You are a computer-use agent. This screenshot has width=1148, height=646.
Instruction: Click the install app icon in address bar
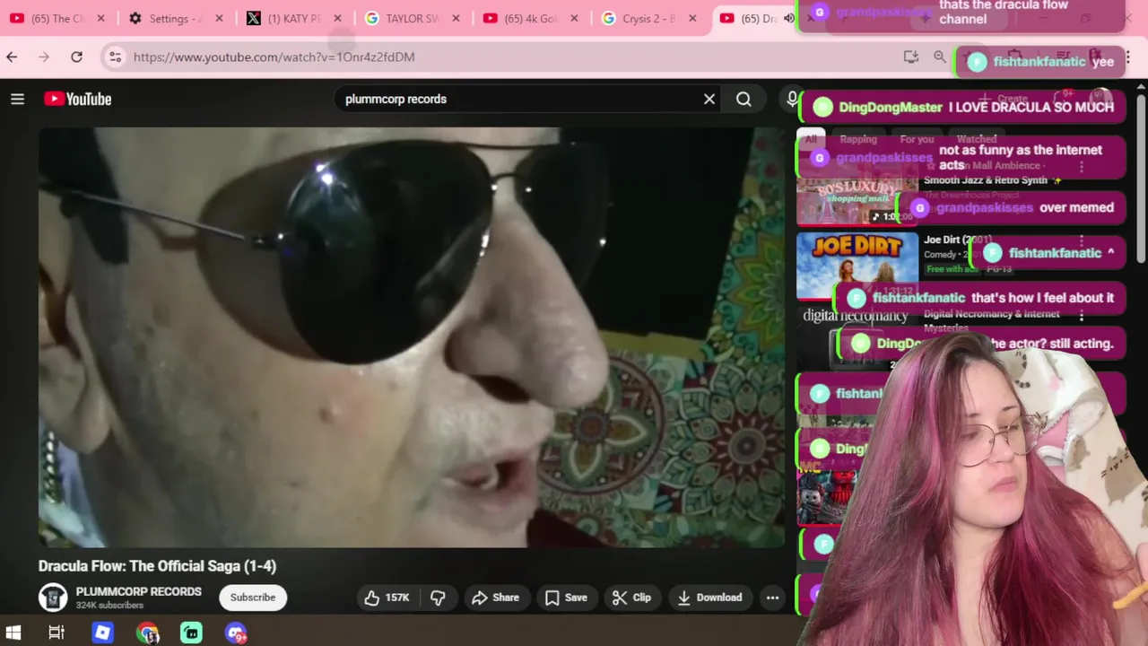tap(911, 57)
